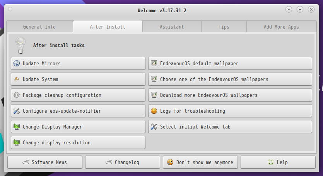Open Change display resolution
The width and height of the screenshot is (323, 176).
(x=78, y=142)
